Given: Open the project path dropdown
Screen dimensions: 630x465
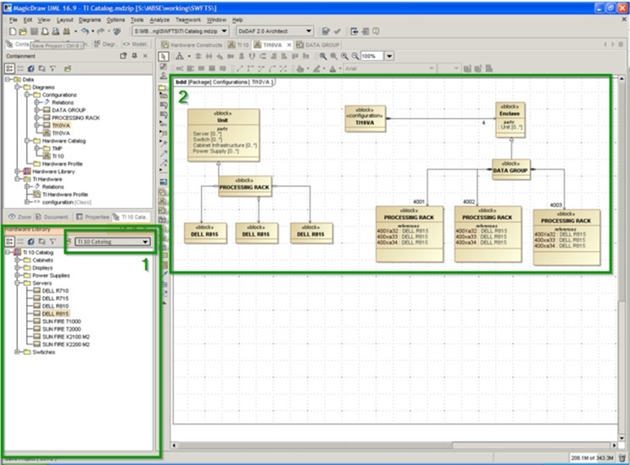Looking at the screenshot, I should click(225, 31).
